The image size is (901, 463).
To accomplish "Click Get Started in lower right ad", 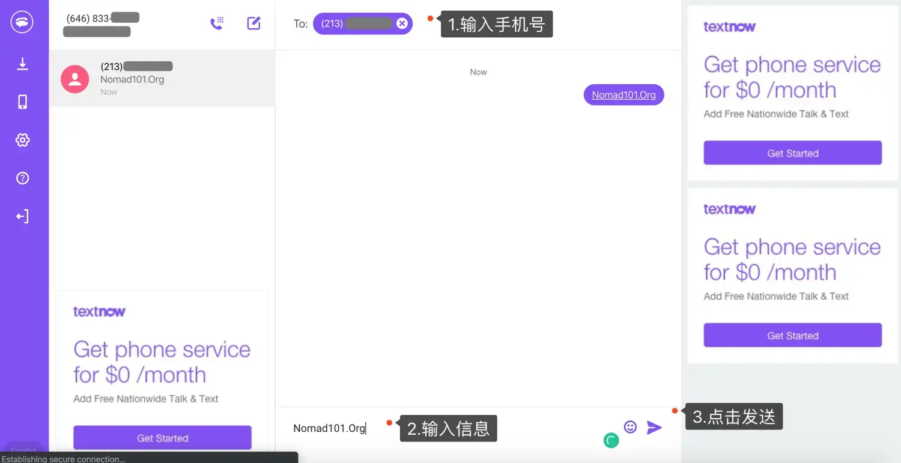I will (792, 336).
